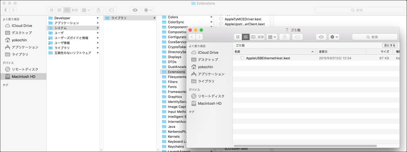Click horizontal scrollbar in Trash window
Image resolution: width=407 pixels, height=152 pixels.
tap(305, 146)
